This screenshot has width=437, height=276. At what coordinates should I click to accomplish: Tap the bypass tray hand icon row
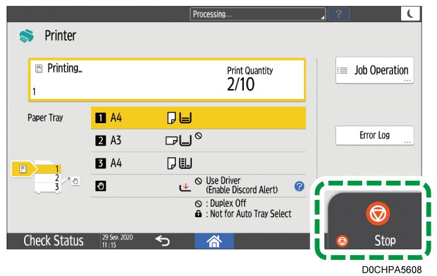[x=198, y=185]
